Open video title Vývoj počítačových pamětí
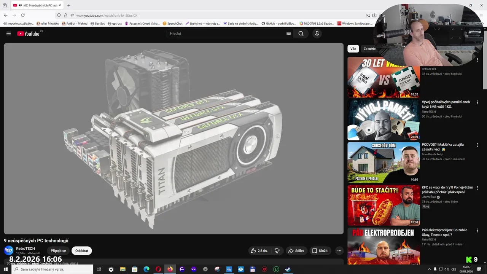487x274 pixels. click(x=446, y=104)
